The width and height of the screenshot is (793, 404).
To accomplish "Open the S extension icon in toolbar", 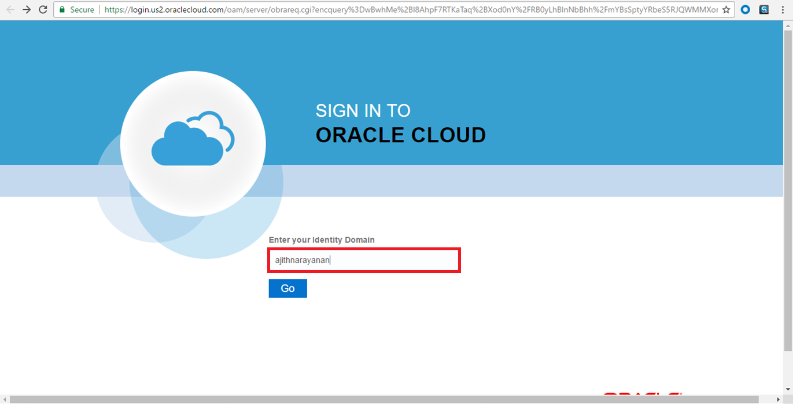I will 764,10.
